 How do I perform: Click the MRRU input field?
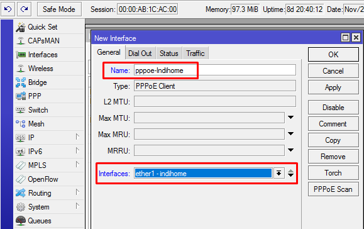[x=209, y=150]
